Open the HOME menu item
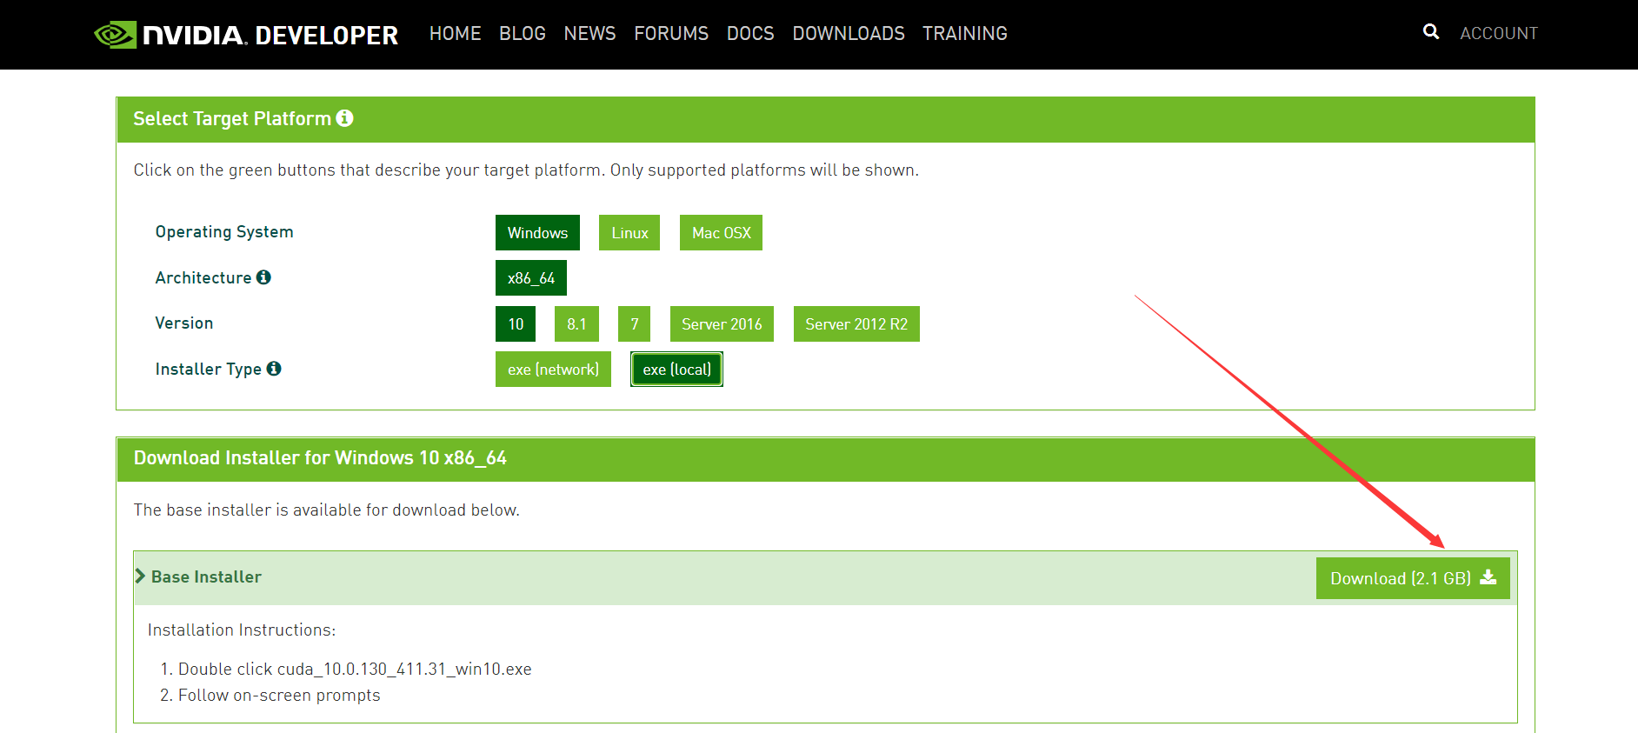The width and height of the screenshot is (1638, 733). coord(455,34)
